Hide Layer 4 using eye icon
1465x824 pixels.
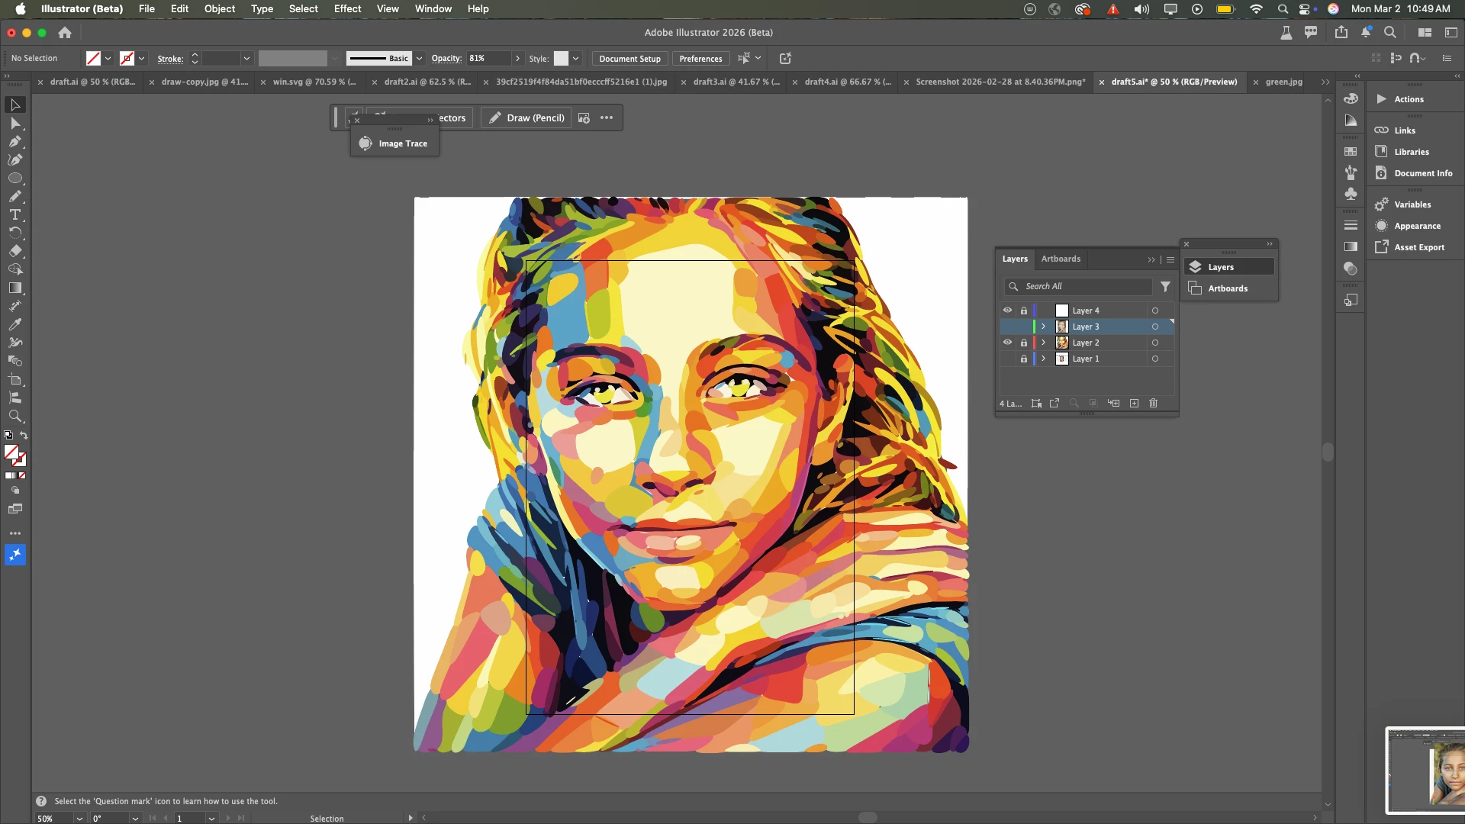tap(1007, 311)
